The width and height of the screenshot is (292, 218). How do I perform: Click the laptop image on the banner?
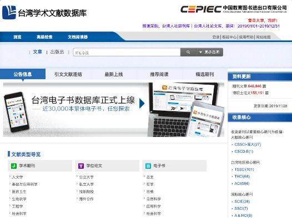click(183, 110)
